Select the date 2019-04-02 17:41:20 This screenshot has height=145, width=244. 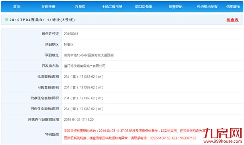tap(79, 120)
